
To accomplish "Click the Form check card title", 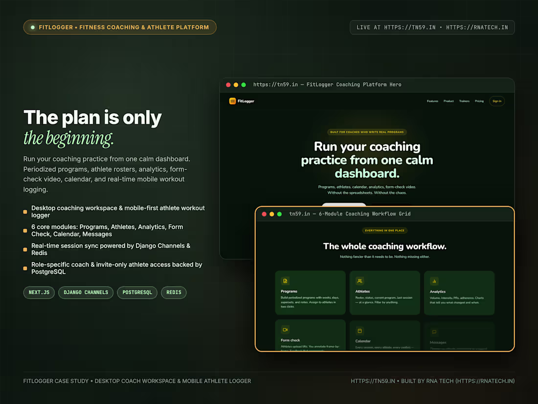I will tap(290, 340).
